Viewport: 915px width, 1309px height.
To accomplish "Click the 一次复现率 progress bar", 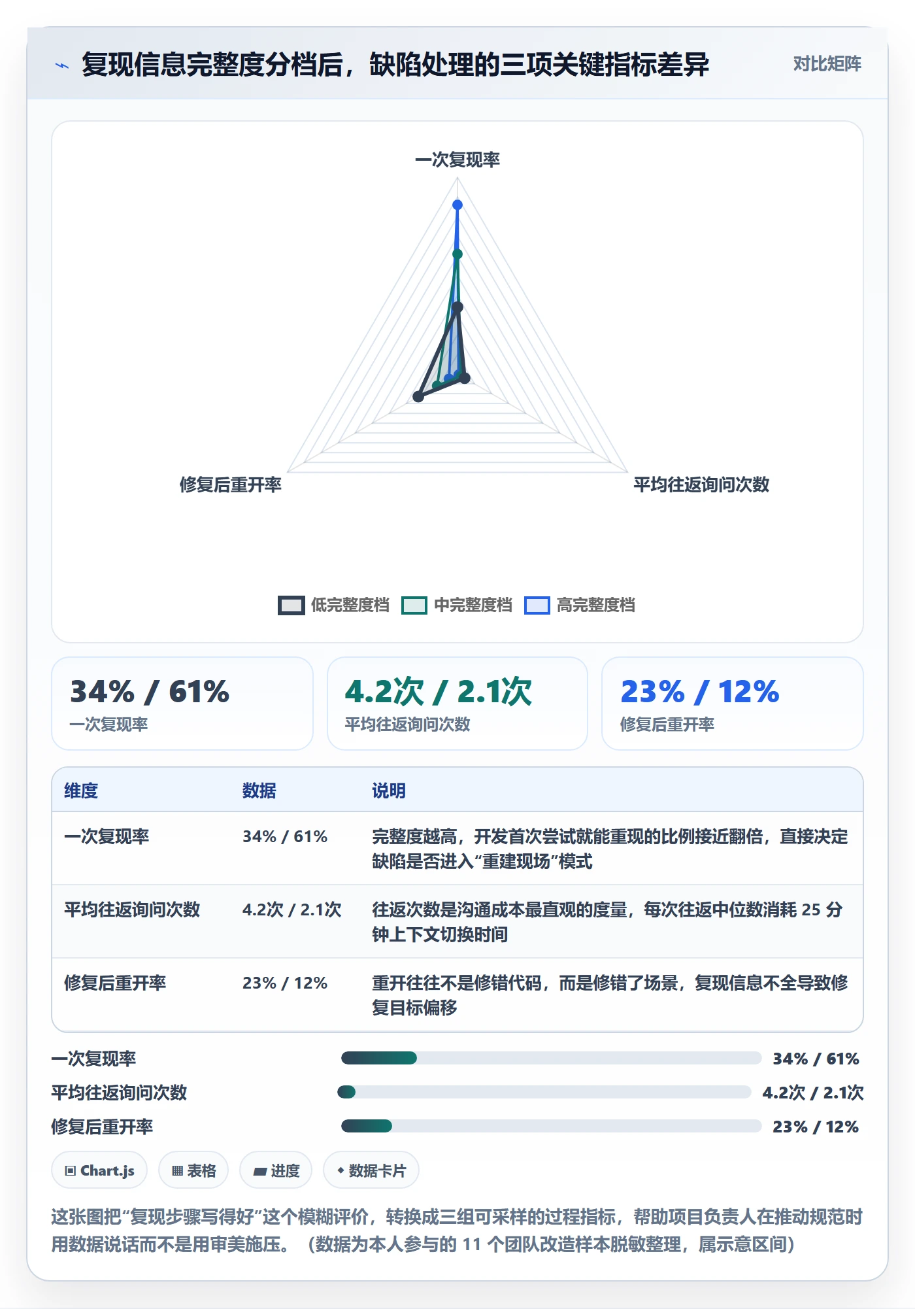I will click(552, 1058).
